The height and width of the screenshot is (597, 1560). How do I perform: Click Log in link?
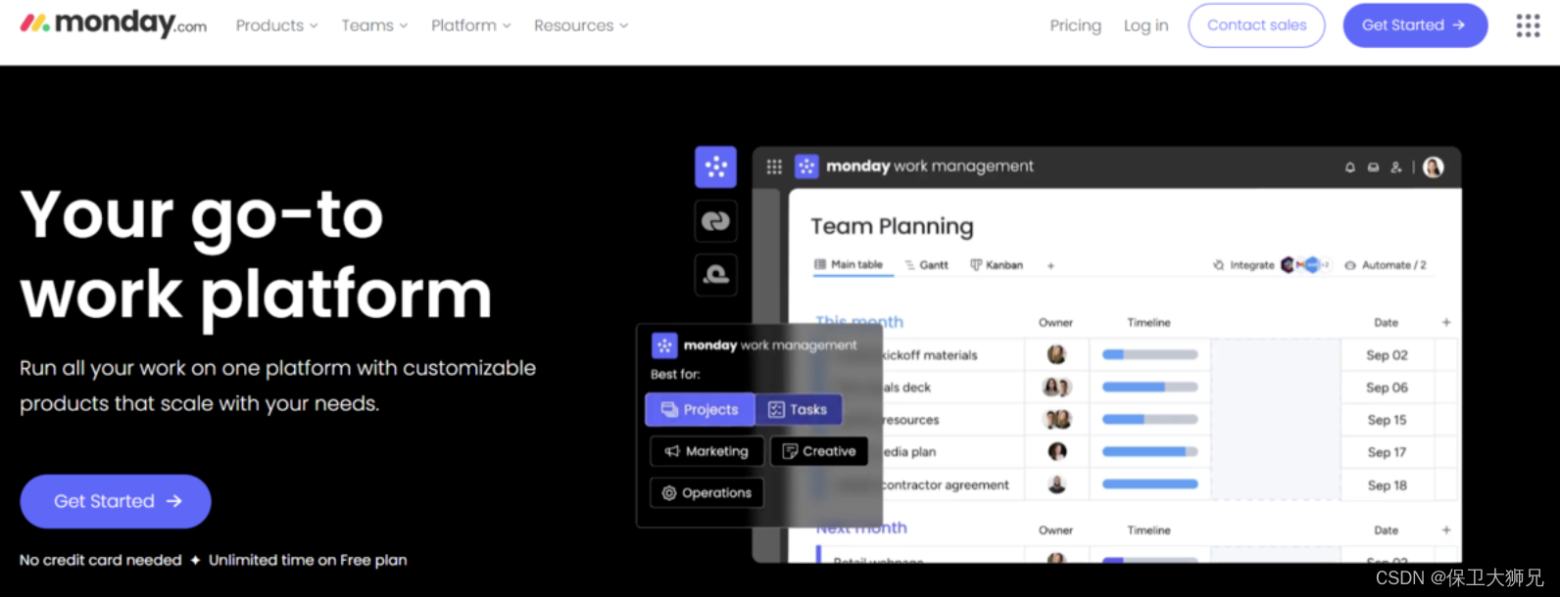pyautogui.click(x=1146, y=25)
